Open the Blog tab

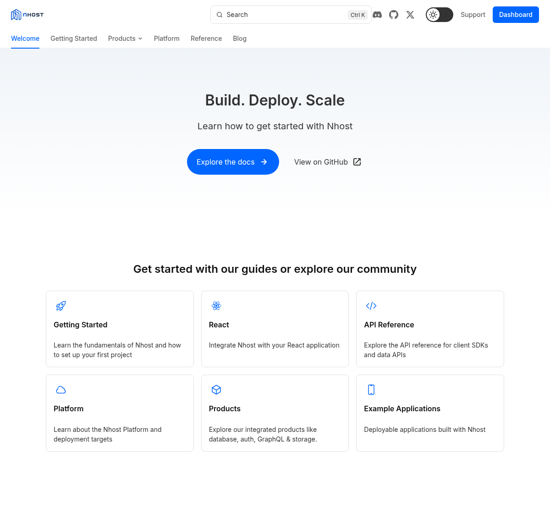[x=240, y=39]
